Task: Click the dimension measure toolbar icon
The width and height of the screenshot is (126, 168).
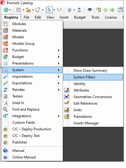Action: pos(59,10)
